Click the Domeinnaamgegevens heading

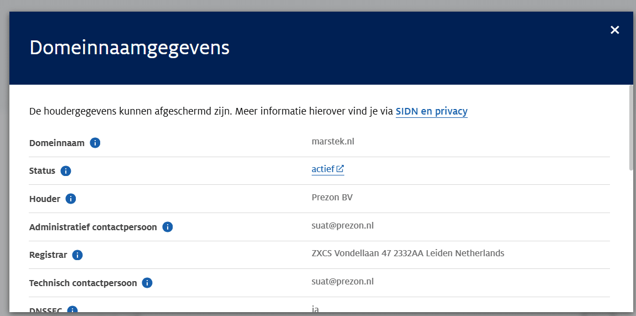(x=130, y=48)
